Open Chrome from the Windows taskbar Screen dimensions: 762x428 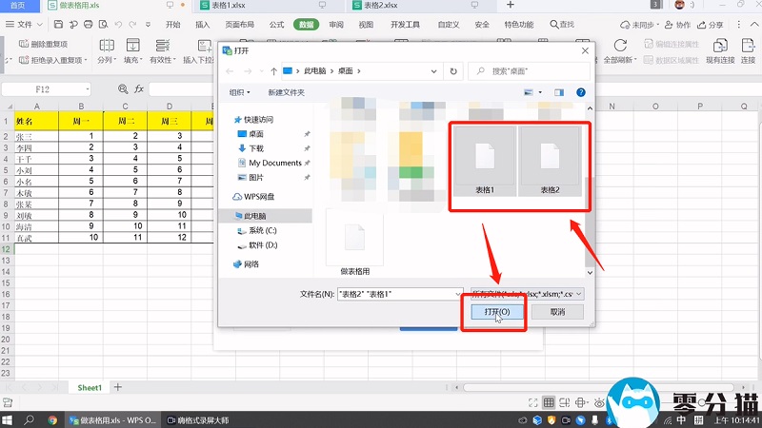tap(52, 419)
